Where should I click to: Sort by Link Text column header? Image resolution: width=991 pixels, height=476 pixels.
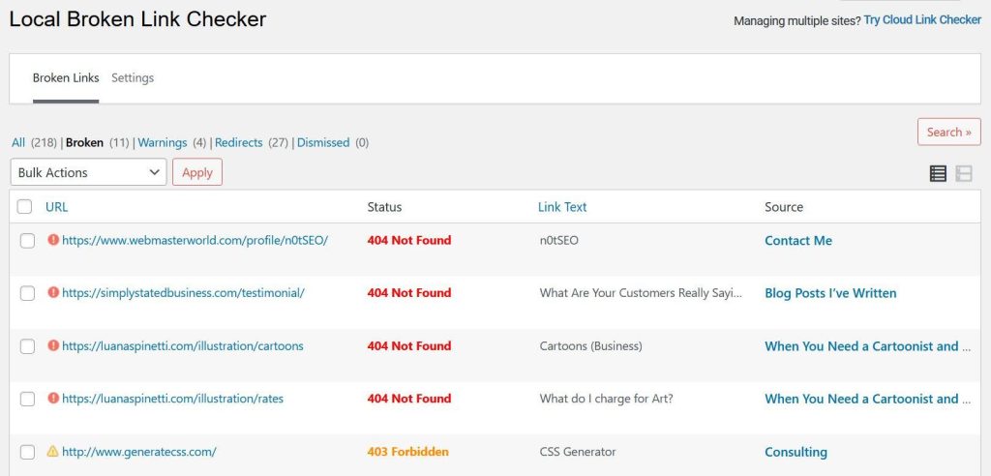(x=562, y=207)
